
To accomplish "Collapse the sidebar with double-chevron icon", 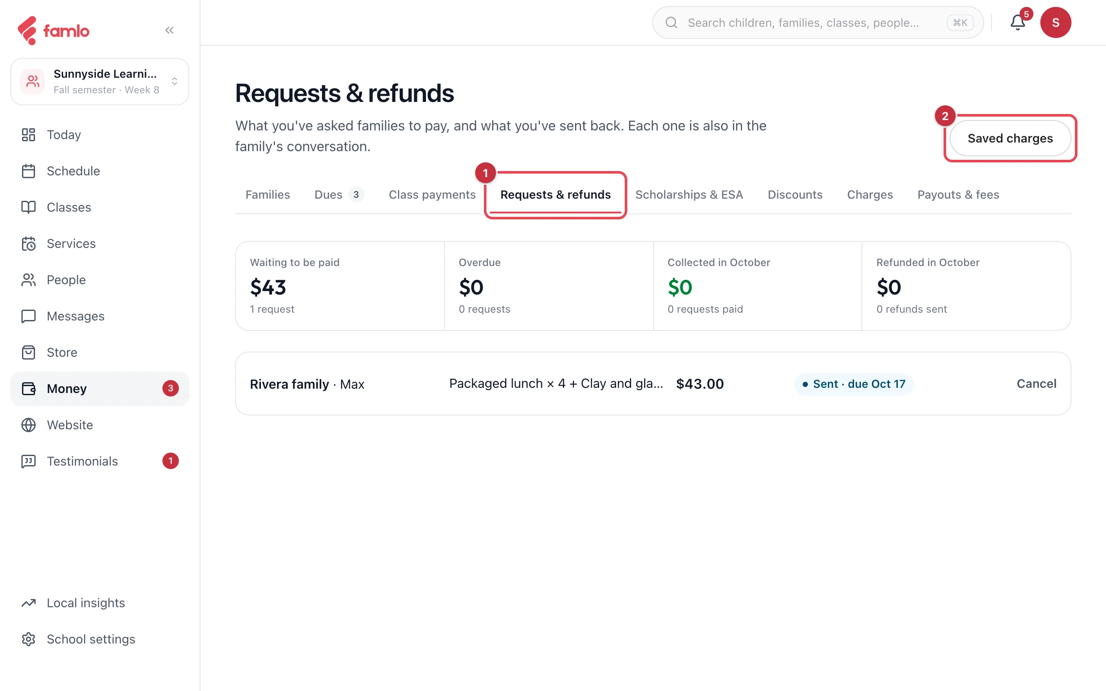I will pyautogui.click(x=169, y=30).
